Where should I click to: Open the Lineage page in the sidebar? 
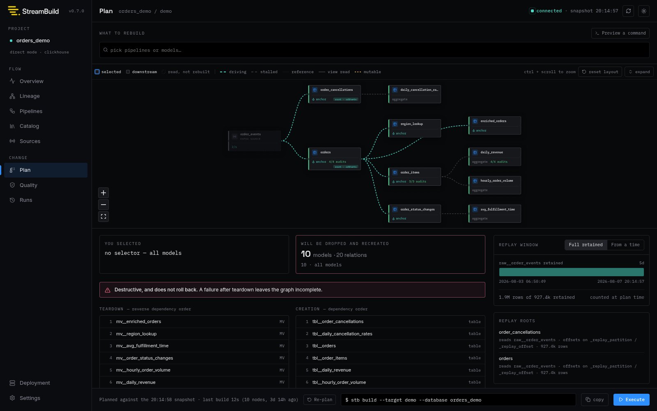click(x=46, y=96)
